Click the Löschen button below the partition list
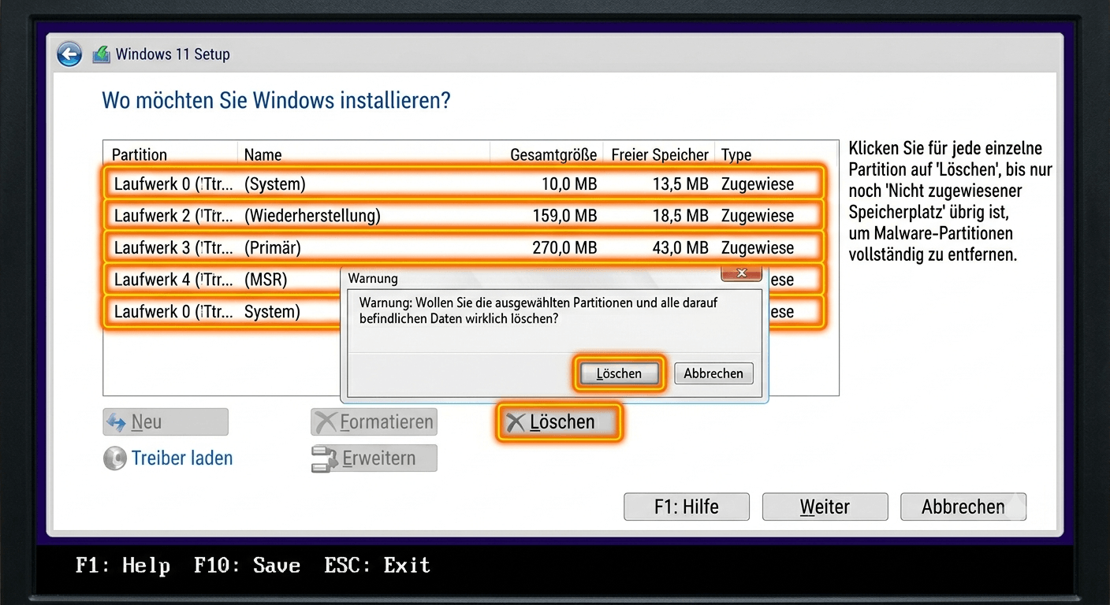 [561, 422]
